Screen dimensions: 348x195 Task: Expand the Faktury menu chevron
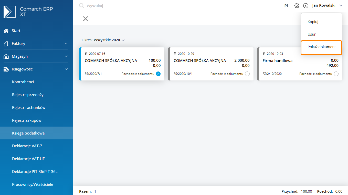[x=66, y=44]
